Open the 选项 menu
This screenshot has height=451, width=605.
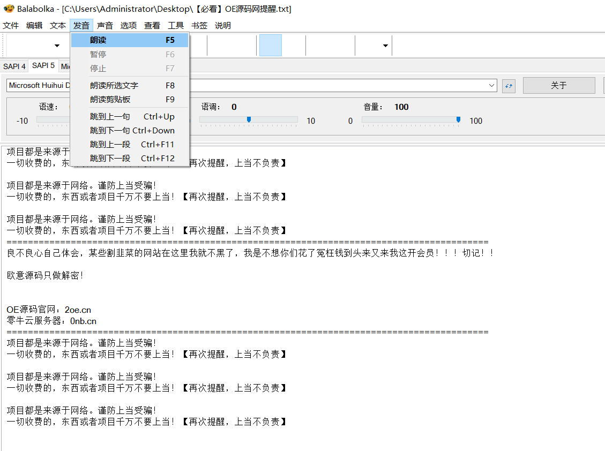[129, 26]
